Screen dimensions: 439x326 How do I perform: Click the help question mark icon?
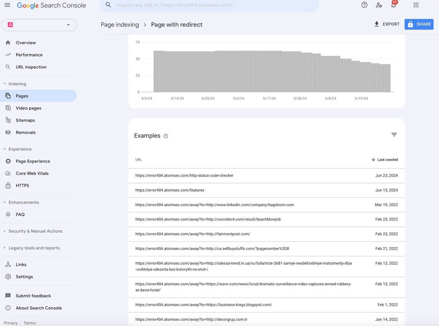coord(364,5)
